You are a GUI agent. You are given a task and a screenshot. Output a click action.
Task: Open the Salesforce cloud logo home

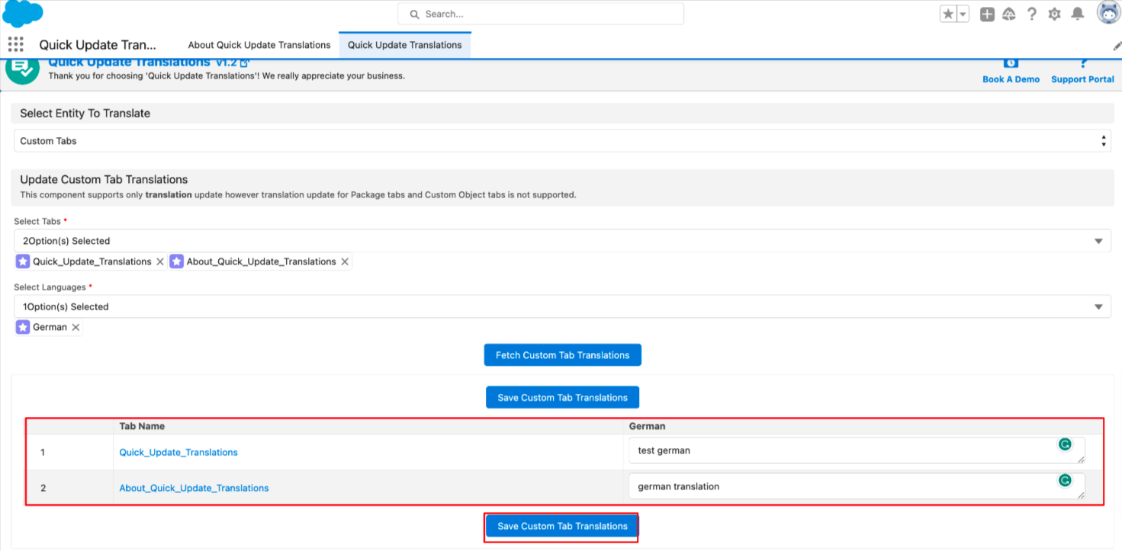click(x=22, y=12)
